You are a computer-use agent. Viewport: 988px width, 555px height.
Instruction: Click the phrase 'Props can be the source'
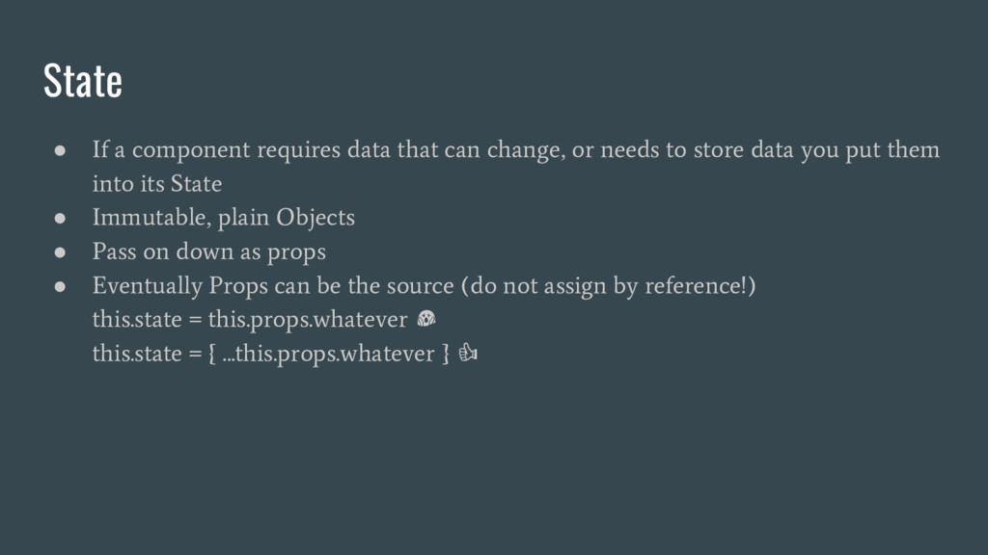point(332,286)
